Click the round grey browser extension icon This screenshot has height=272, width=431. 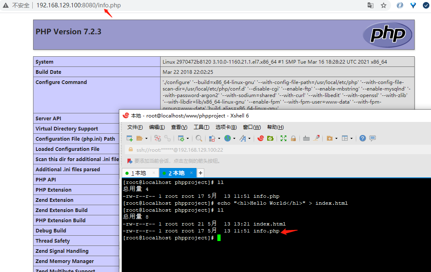[x=400, y=5]
